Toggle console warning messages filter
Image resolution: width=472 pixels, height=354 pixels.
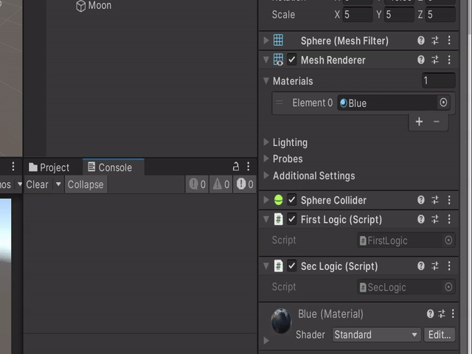pos(221,184)
